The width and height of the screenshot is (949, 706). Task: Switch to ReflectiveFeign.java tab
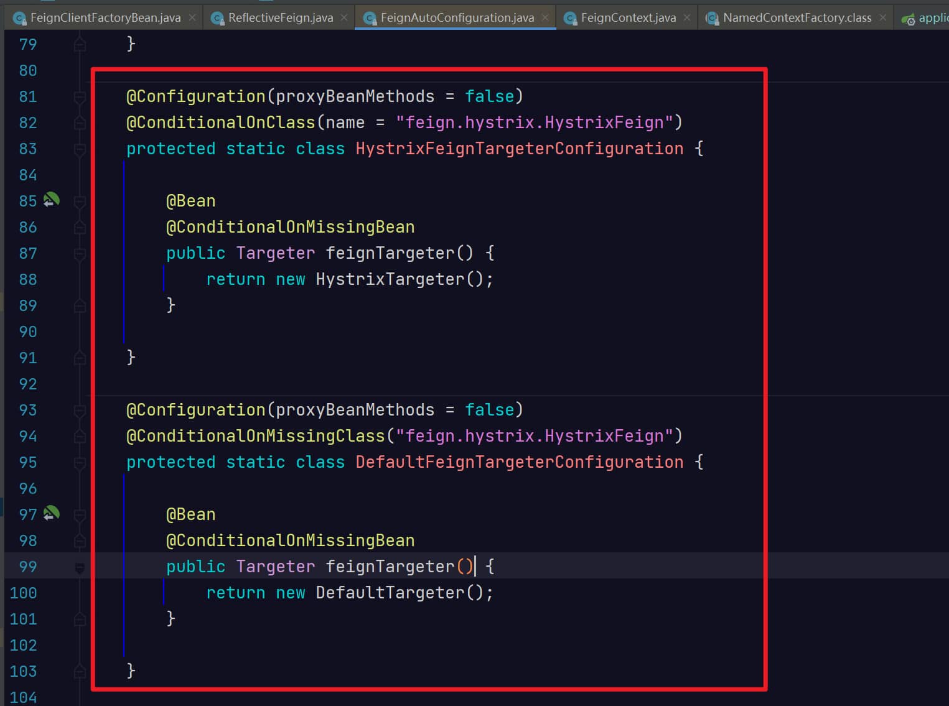click(280, 17)
